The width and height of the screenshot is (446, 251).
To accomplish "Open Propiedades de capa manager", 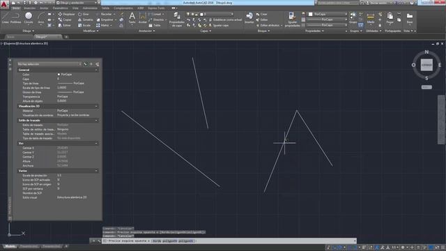I will click(176, 20).
